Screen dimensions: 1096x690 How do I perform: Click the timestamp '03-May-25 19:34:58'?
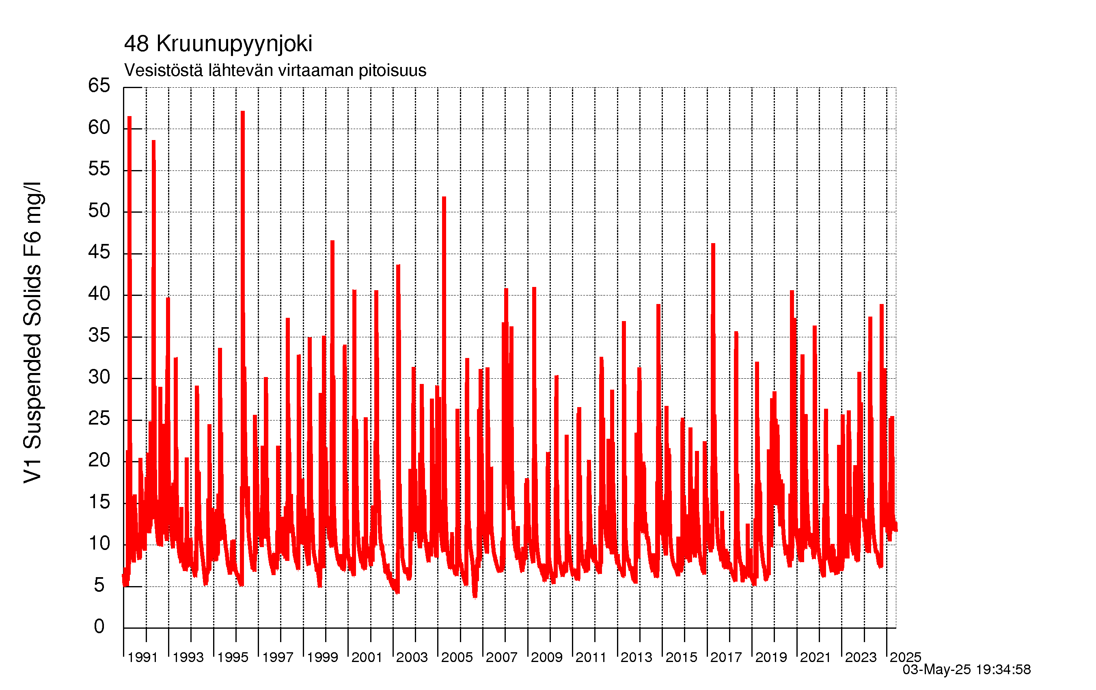[967, 670]
